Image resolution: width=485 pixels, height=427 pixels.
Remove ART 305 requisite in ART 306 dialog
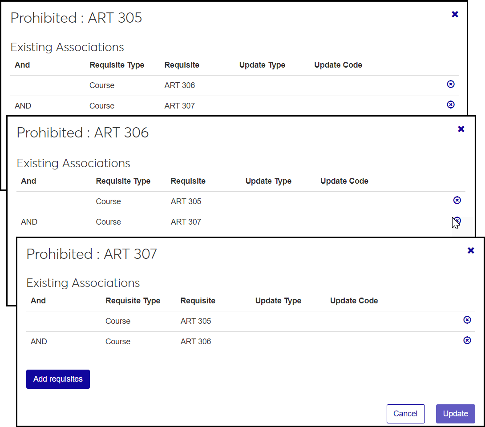coord(457,200)
